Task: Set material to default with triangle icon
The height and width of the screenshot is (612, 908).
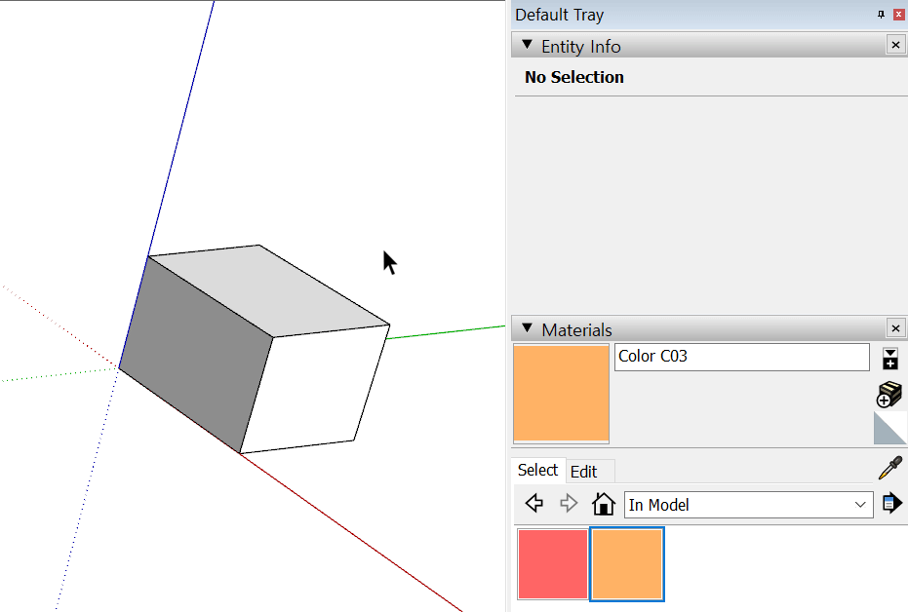Action: [x=890, y=428]
